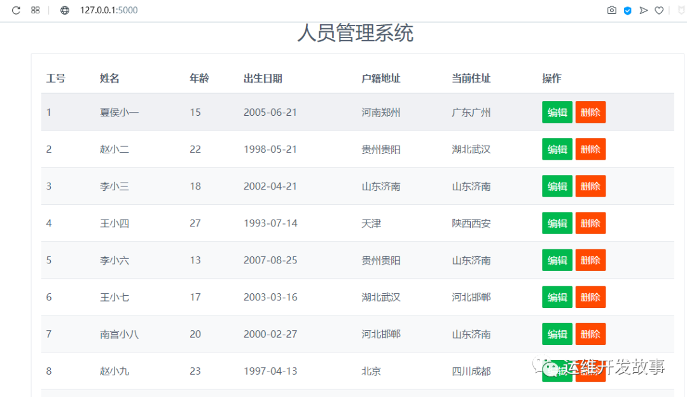Click 四川成都 current address cell
Screen dimensions: 687x397
[471, 371]
